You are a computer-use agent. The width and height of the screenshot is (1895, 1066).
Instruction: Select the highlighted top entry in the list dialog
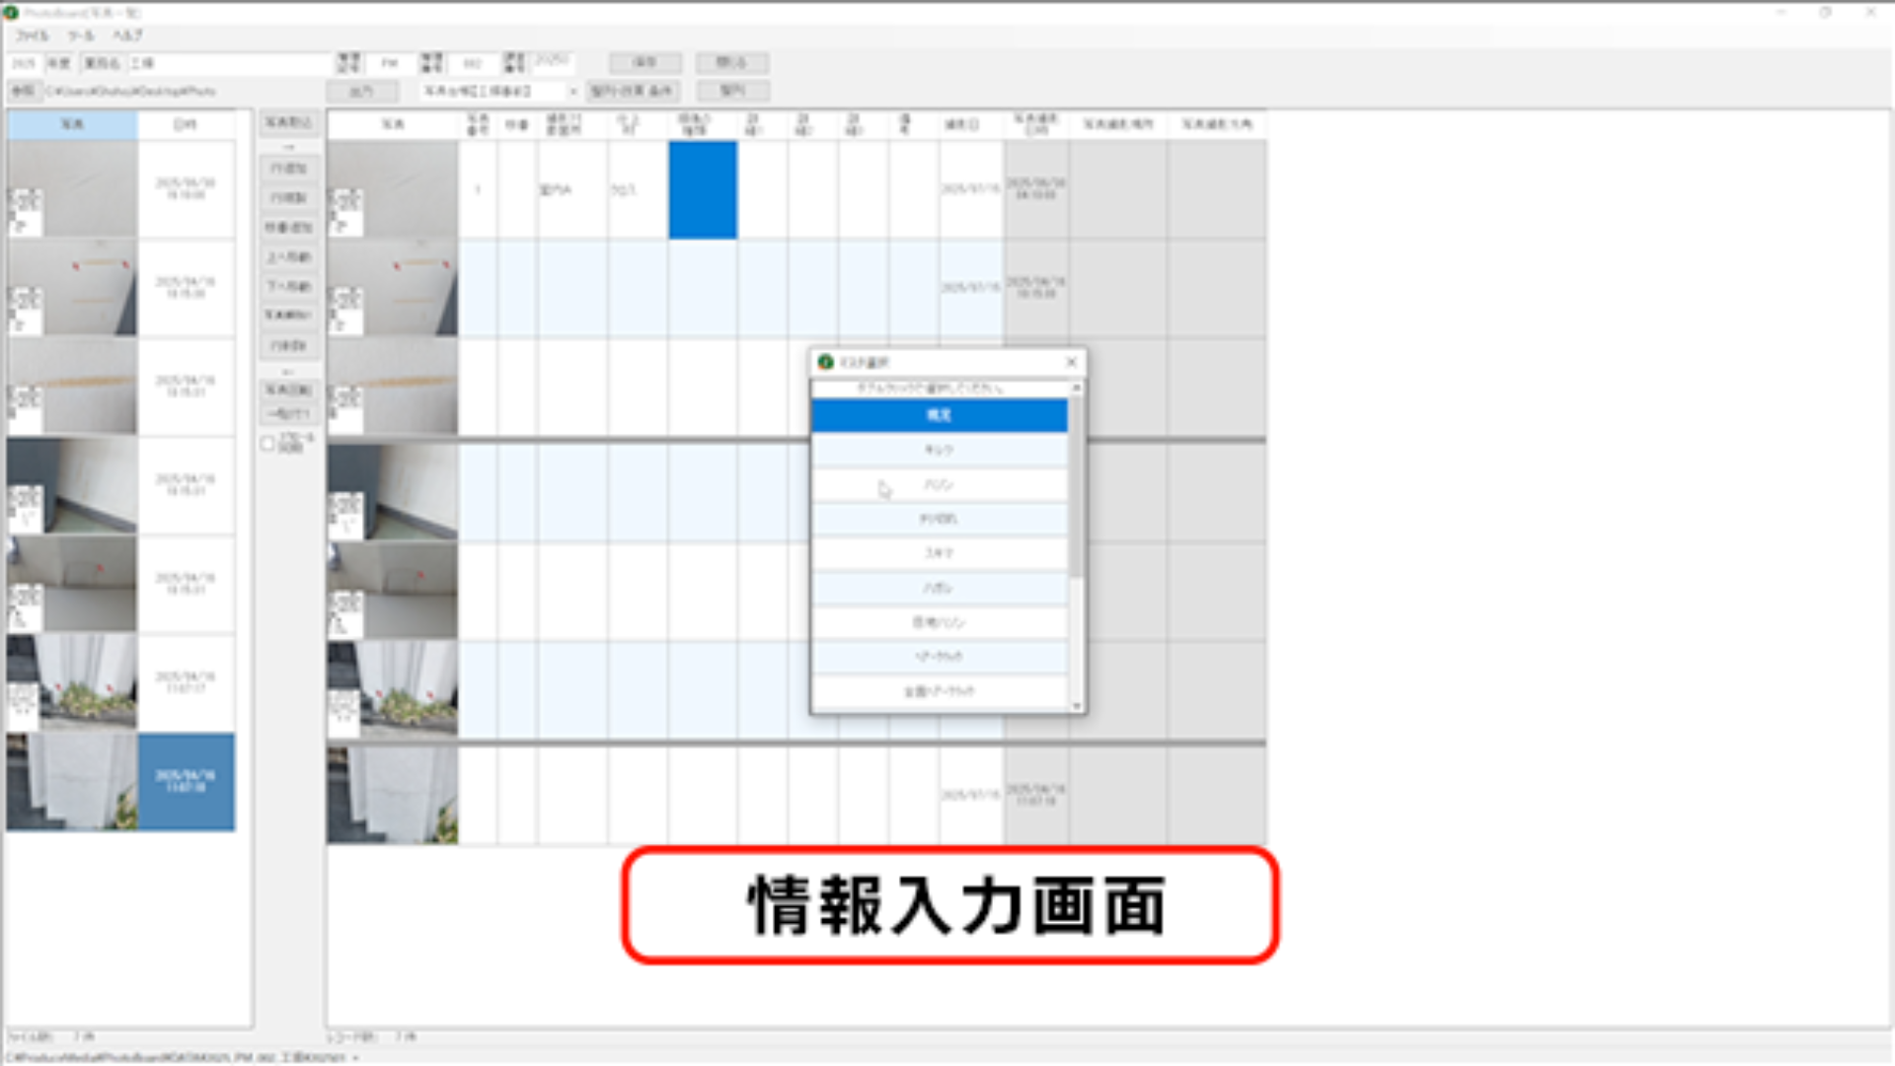tap(939, 415)
